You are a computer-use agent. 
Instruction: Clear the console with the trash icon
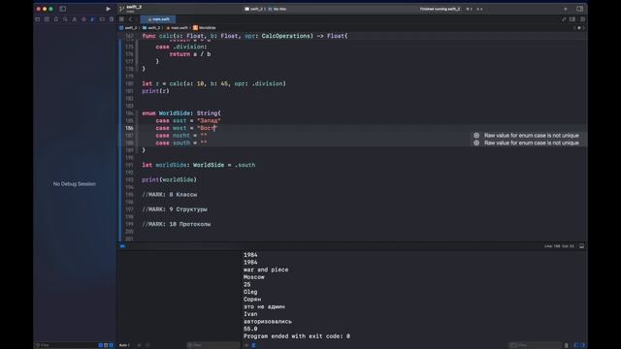coord(567,345)
